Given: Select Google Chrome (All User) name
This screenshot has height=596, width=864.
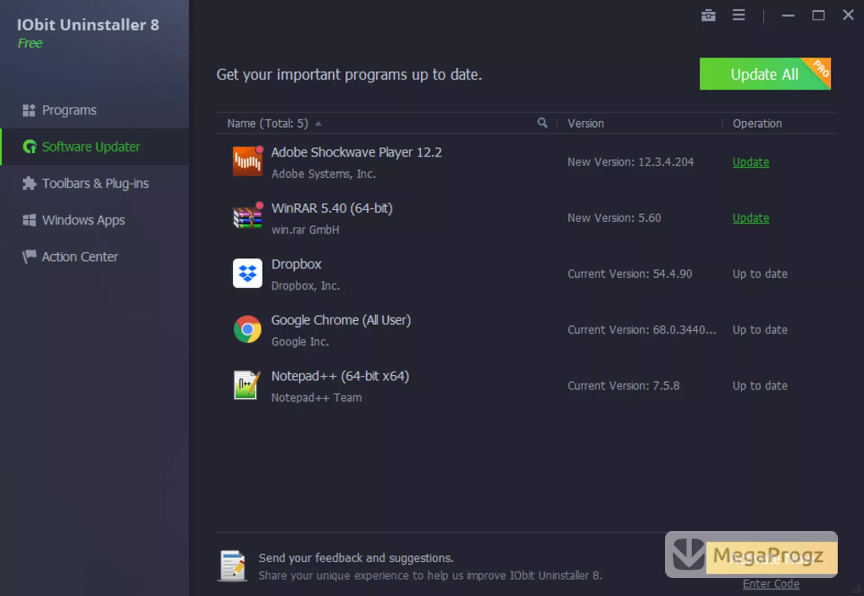Looking at the screenshot, I should (x=341, y=320).
